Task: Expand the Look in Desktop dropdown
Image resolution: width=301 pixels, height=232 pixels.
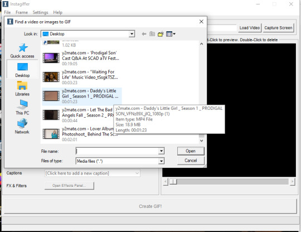Action: pyautogui.click(x=132, y=34)
